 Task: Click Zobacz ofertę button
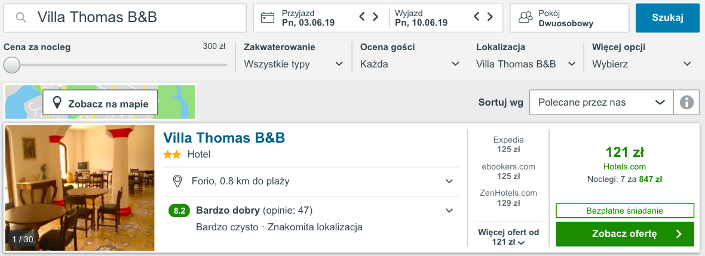coord(625,234)
